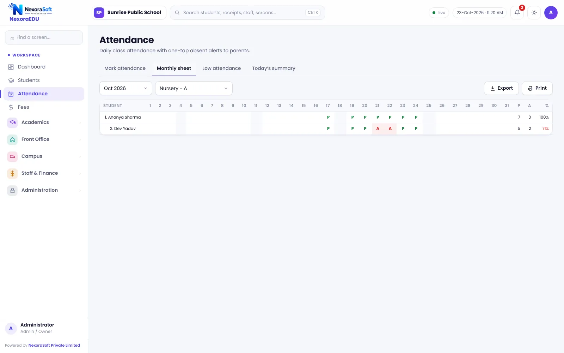Click the Dashboard grid icon
Image resolution: width=564 pixels, height=353 pixels.
11,67
